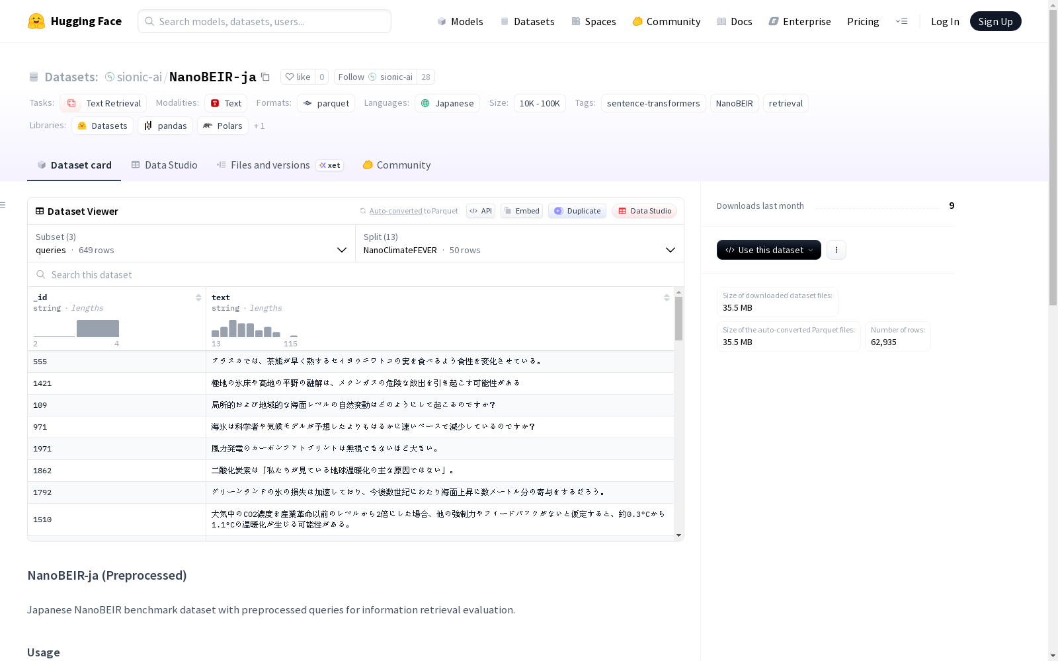Click the like count 0
1058x661 pixels.
[x=322, y=77]
